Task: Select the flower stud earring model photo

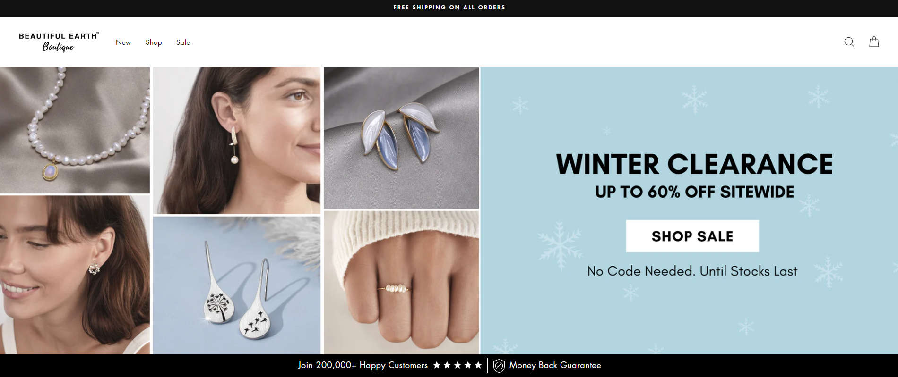Action: point(75,275)
